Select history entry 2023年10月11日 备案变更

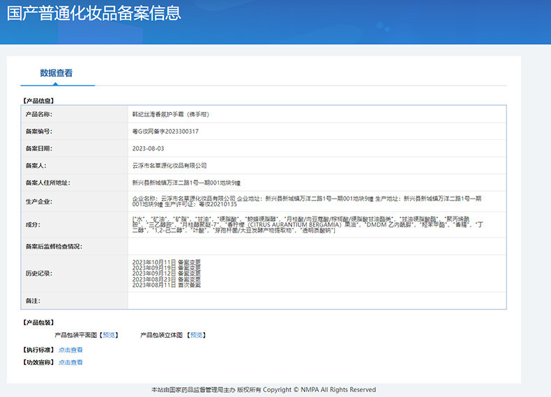pyautogui.click(x=167, y=262)
